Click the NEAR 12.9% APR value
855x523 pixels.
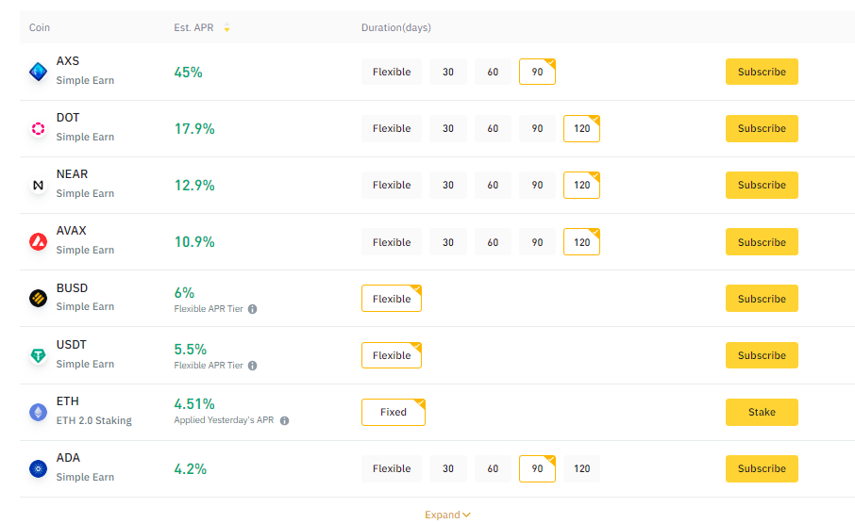[194, 186]
